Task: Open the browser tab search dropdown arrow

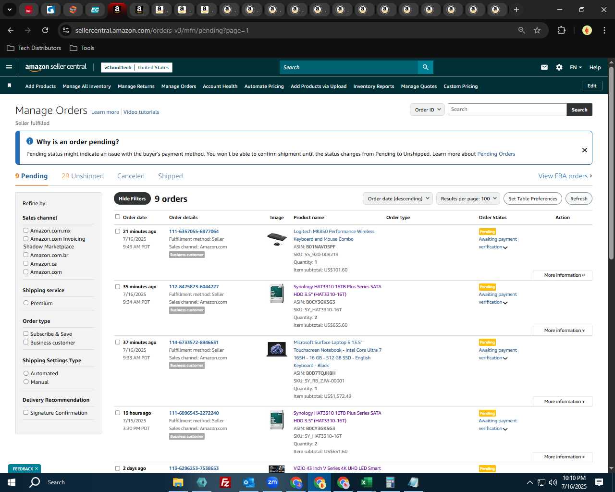Action: click(x=9, y=10)
